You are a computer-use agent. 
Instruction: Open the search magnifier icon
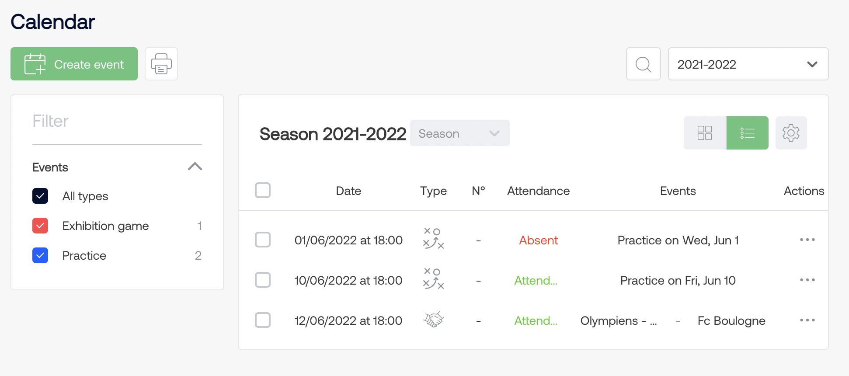(643, 64)
